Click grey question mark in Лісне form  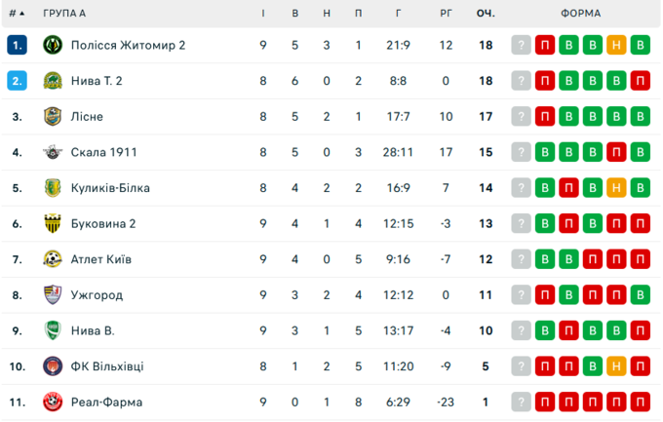[523, 117]
